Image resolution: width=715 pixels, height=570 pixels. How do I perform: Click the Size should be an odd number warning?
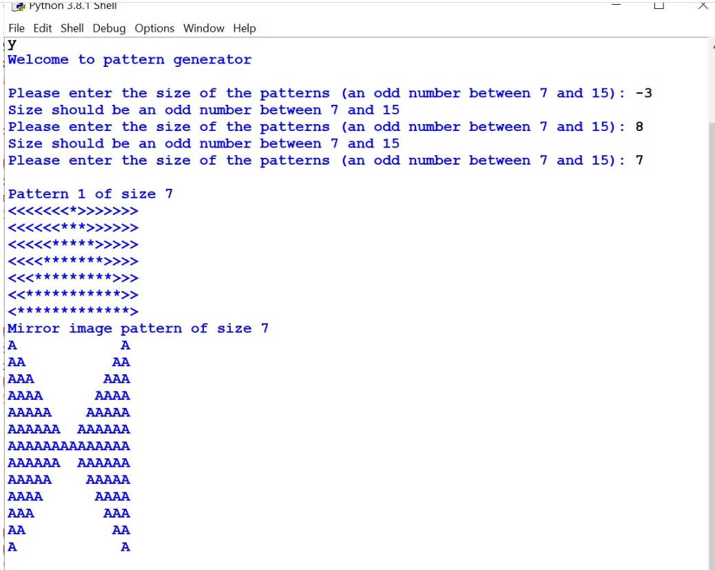tap(203, 110)
